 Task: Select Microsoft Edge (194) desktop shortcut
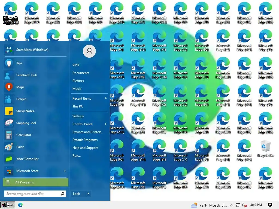point(32,13)
